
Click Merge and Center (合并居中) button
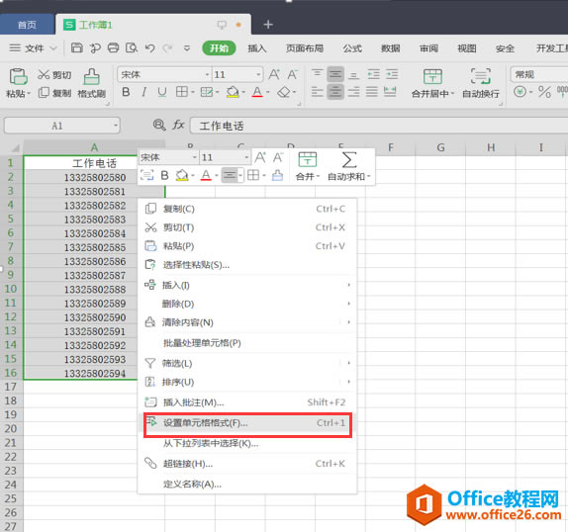point(432,83)
